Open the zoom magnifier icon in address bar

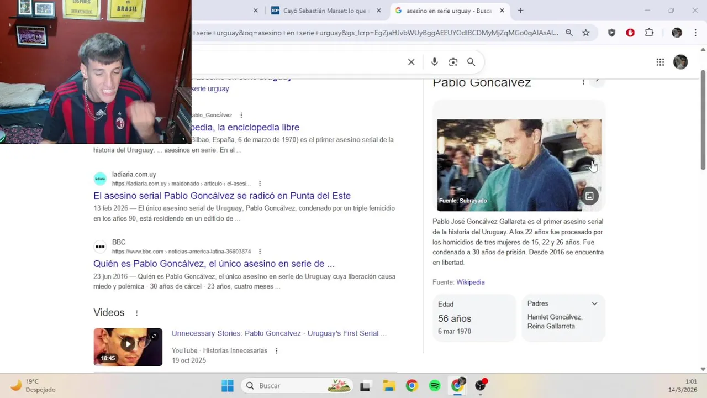tap(569, 33)
